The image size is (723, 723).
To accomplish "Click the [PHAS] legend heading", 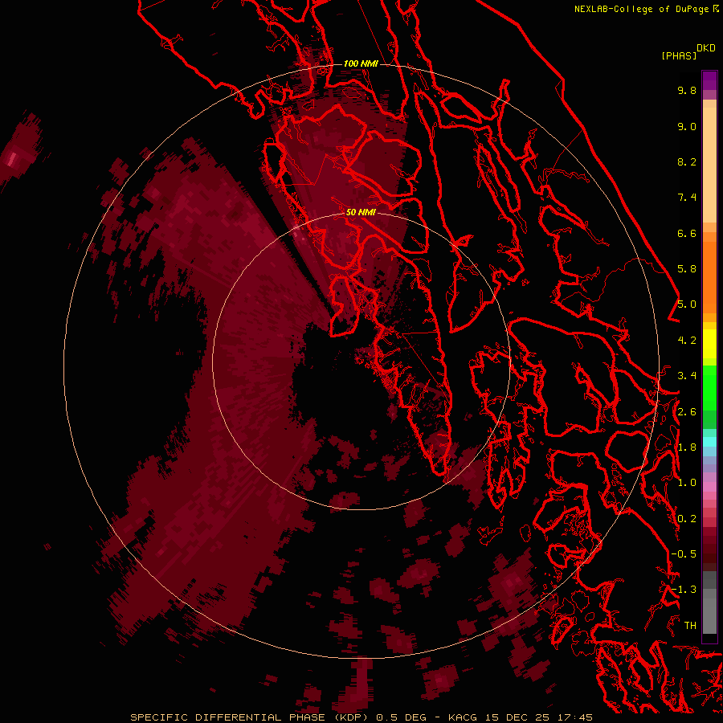I will tap(679, 56).
